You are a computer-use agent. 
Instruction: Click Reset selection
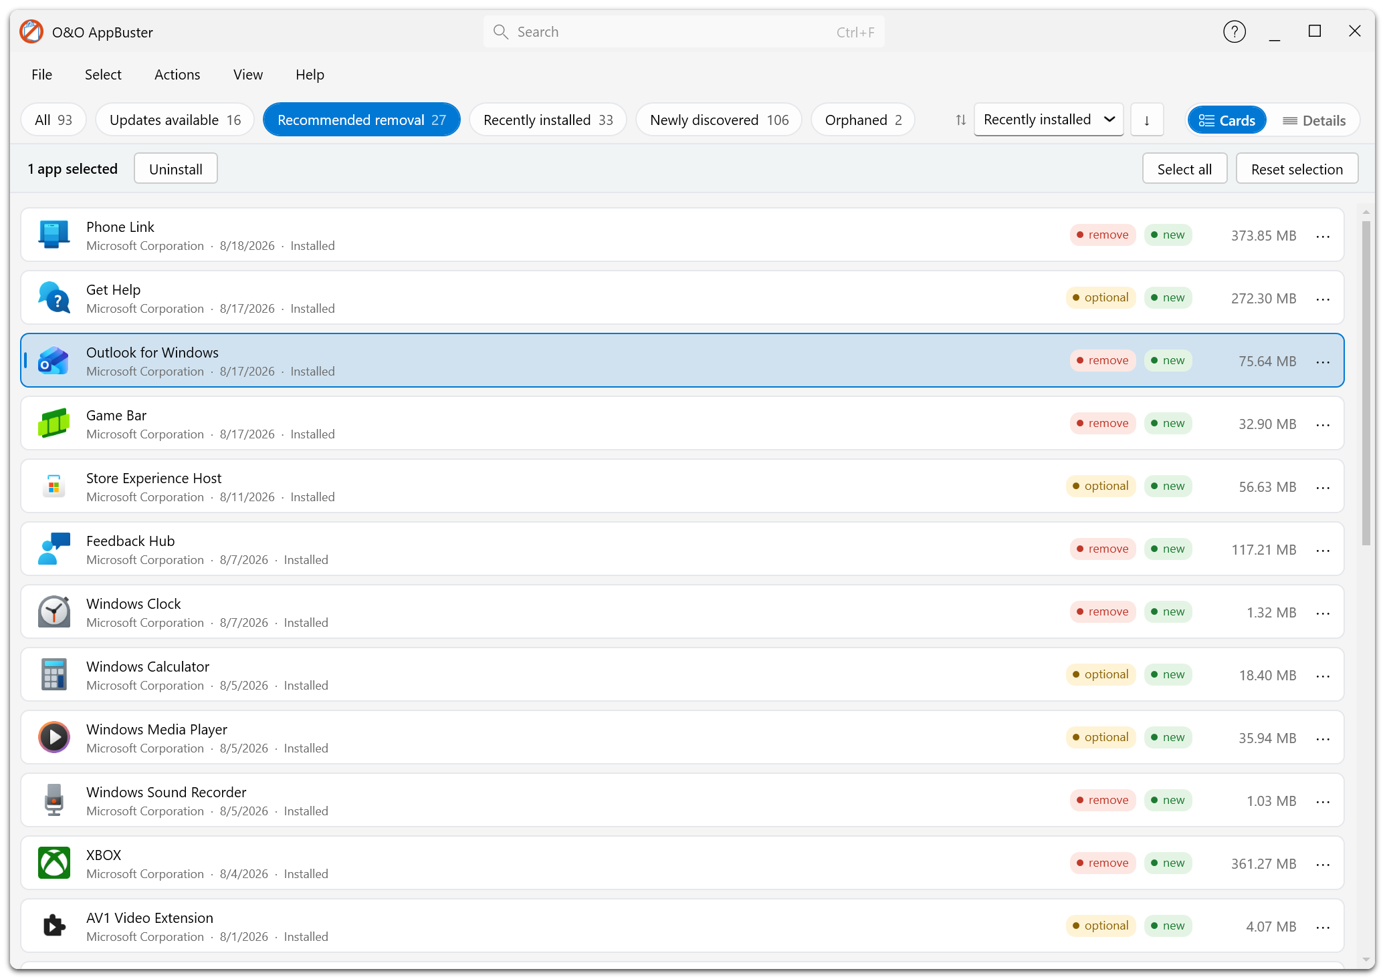pyautogui.click(x=1297, y=168)
